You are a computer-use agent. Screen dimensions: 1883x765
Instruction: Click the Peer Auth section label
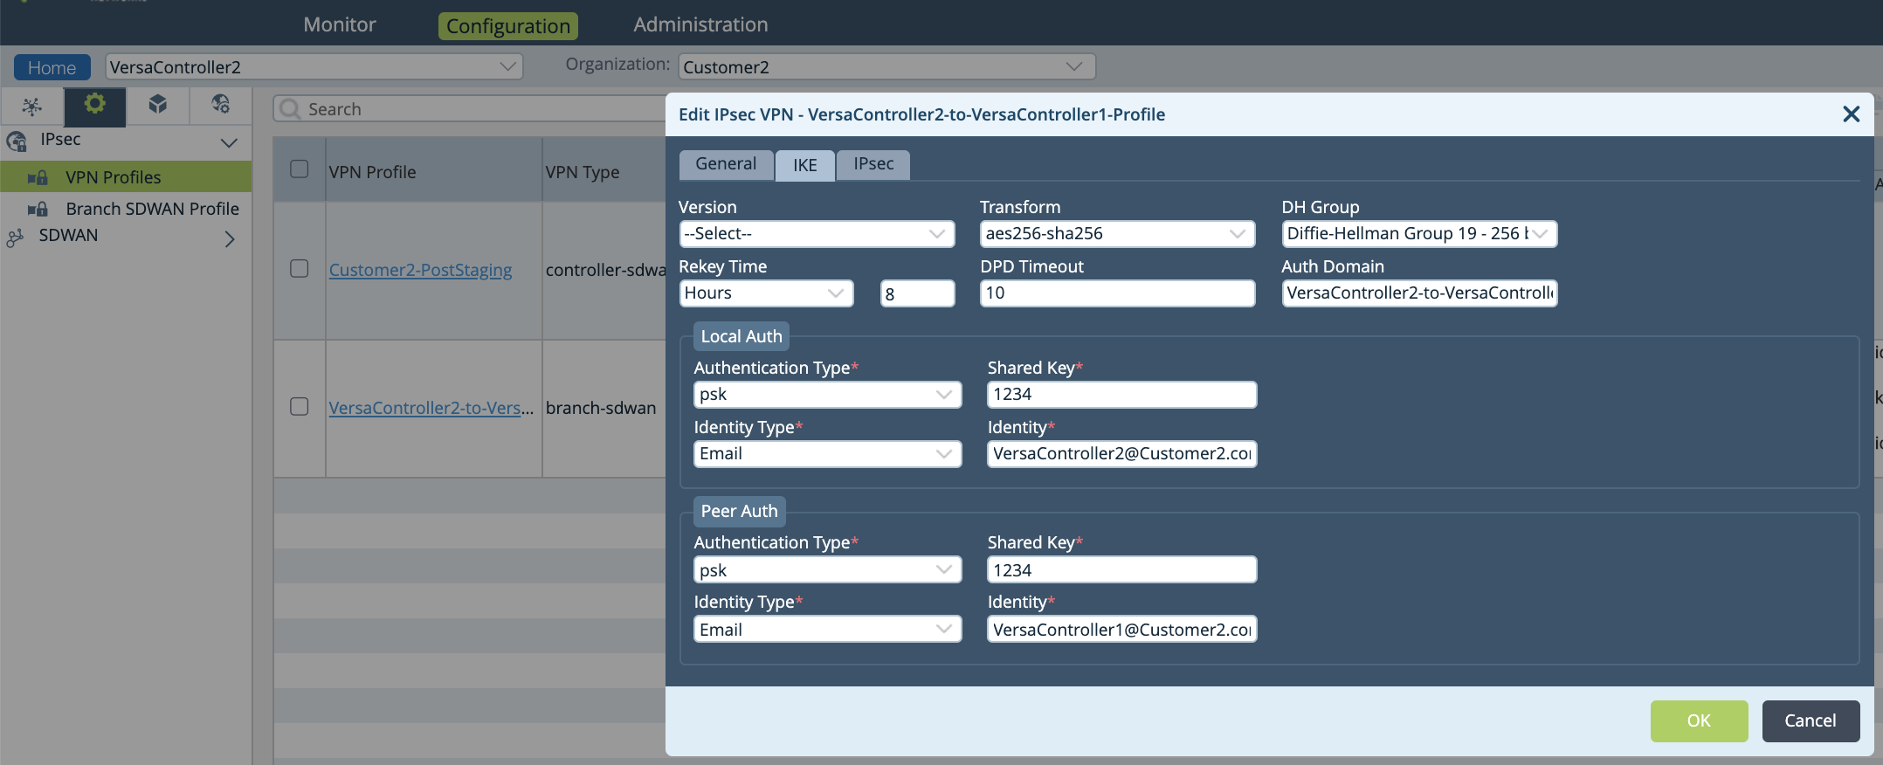pyautogui.click(x=739, y=512)
